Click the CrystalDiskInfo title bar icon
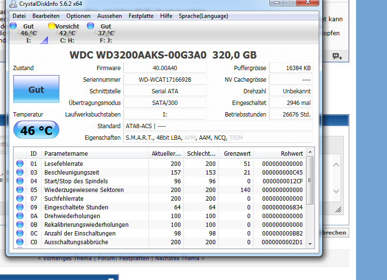The height and width of the screenshot is (280, 387). [13, 3]
